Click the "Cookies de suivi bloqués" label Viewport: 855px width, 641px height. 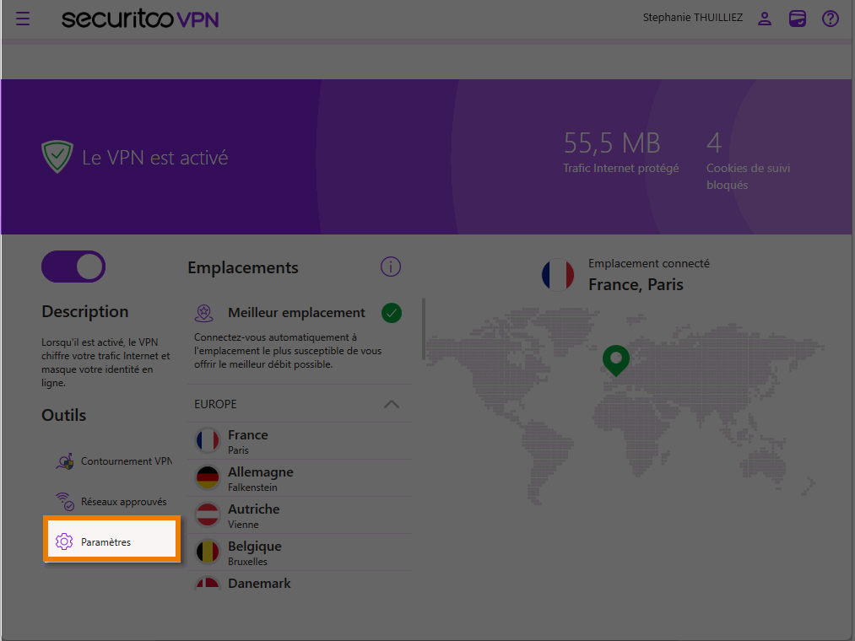(x=748, y=176)
